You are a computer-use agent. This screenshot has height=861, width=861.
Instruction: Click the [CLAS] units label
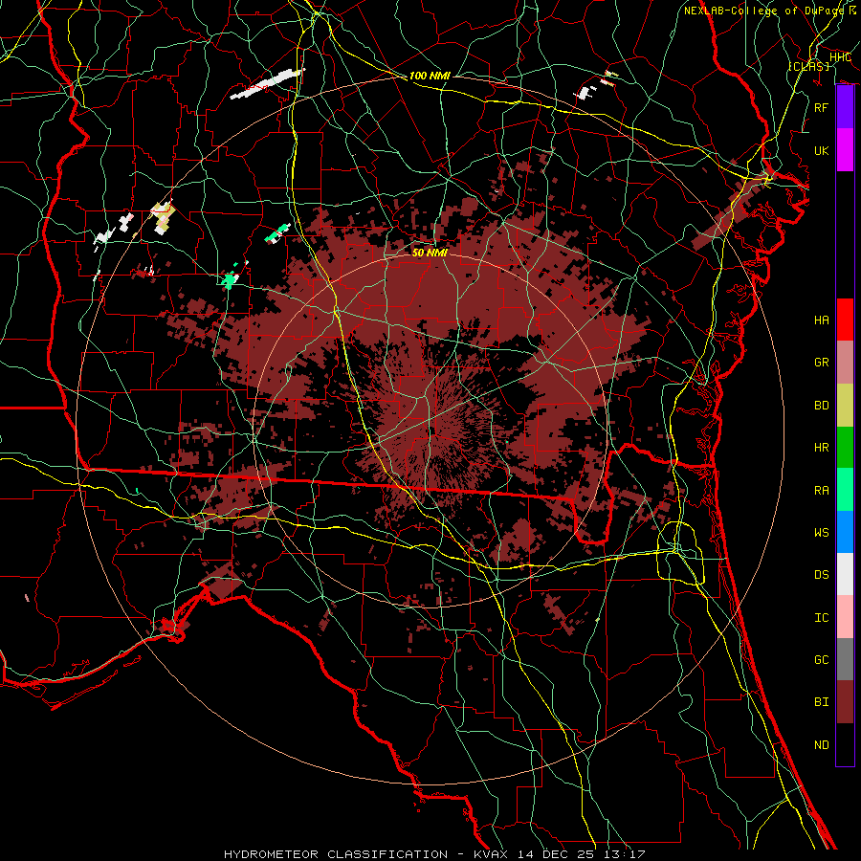pos(808,66)
